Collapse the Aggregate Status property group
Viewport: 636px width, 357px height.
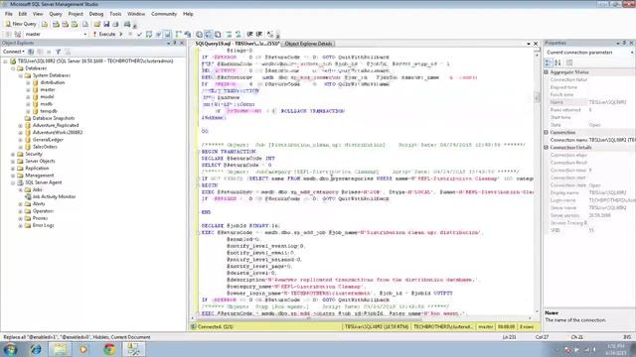click(546, 72)
